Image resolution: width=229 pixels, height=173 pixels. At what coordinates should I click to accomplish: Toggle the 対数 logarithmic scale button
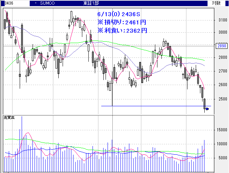216,3
